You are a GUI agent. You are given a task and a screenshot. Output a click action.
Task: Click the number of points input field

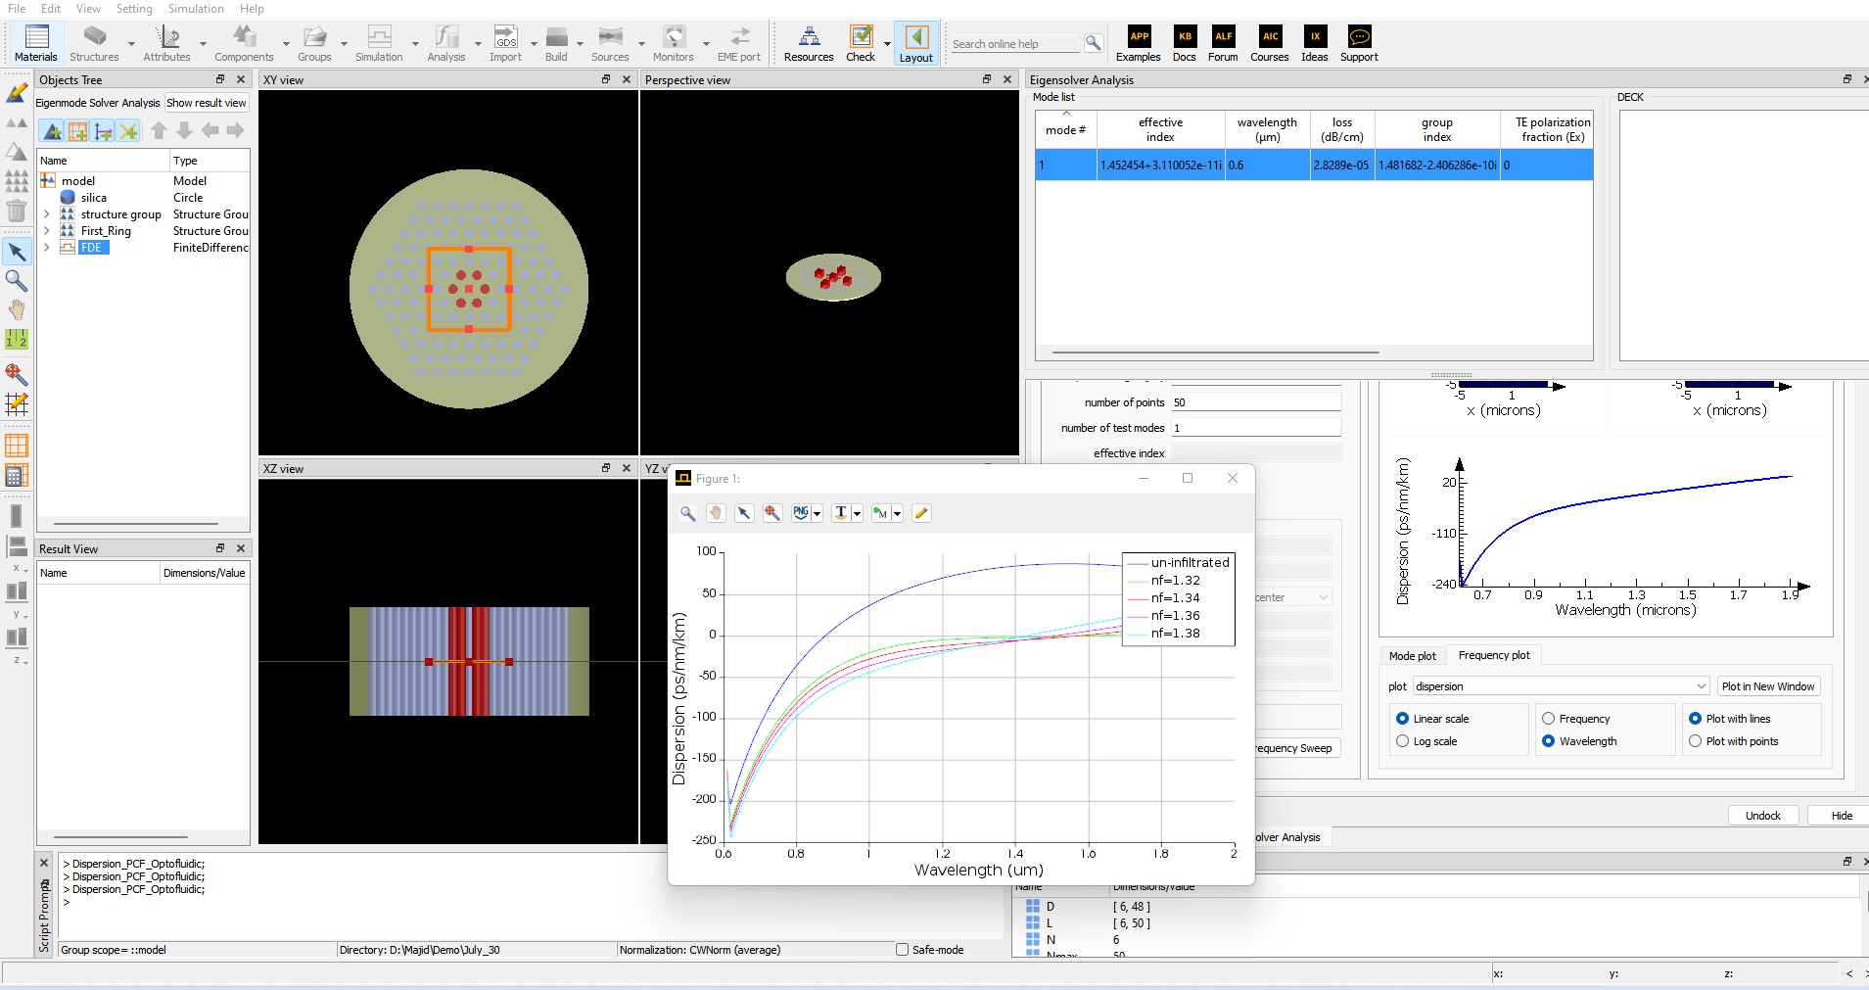click(x=1255, y=402)
